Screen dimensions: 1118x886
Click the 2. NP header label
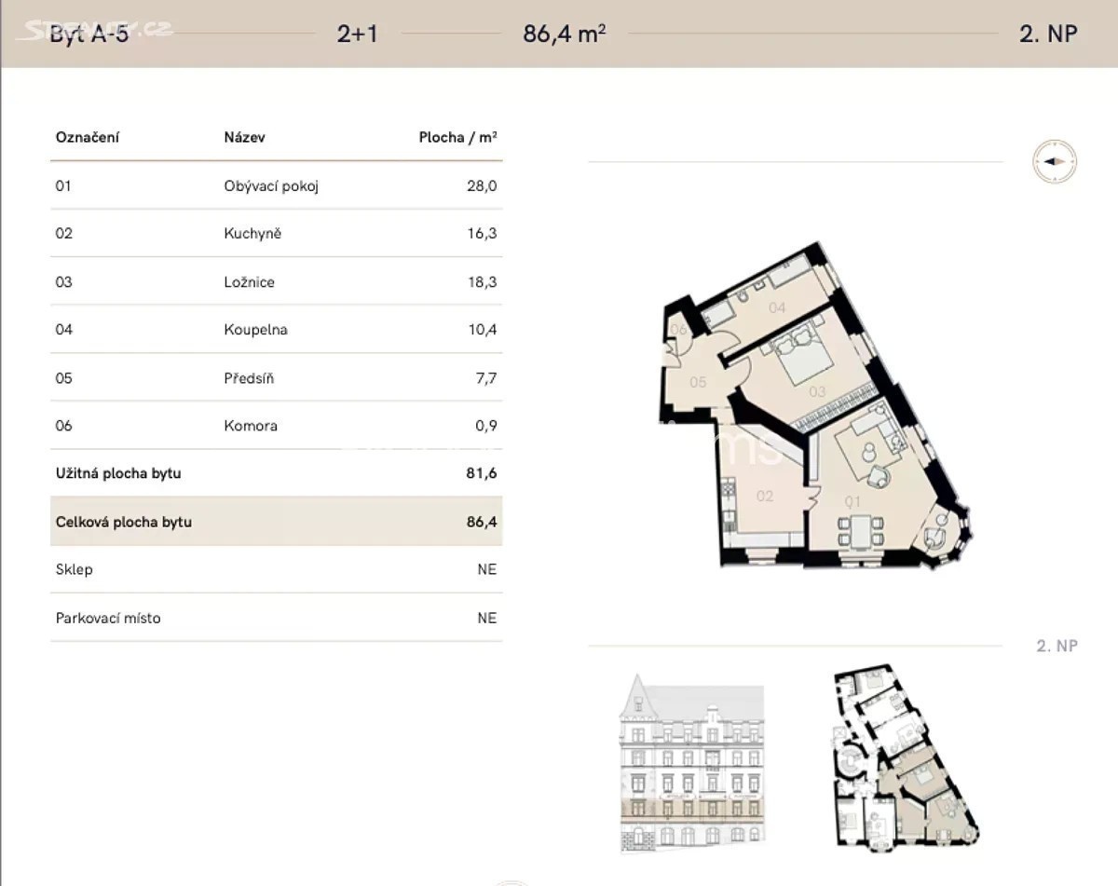point(1048,34)
